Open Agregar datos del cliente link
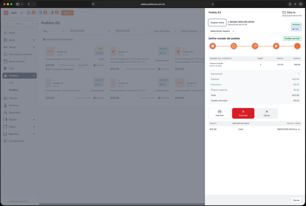The width and height of the screenshot is (306, 206). [x=241, y=22]
